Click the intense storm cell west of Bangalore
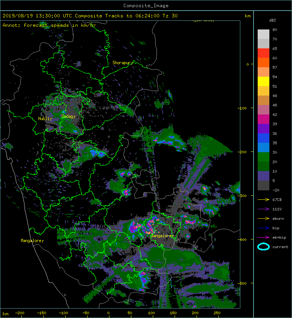The width and height of the screenshot is (292, 318). [x=134, y=227]
